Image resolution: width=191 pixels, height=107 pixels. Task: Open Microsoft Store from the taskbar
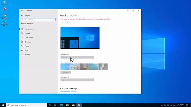[x=73, y=105]
